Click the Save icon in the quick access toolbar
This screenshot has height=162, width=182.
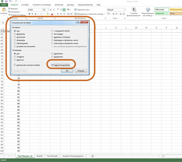pos(6,2)
